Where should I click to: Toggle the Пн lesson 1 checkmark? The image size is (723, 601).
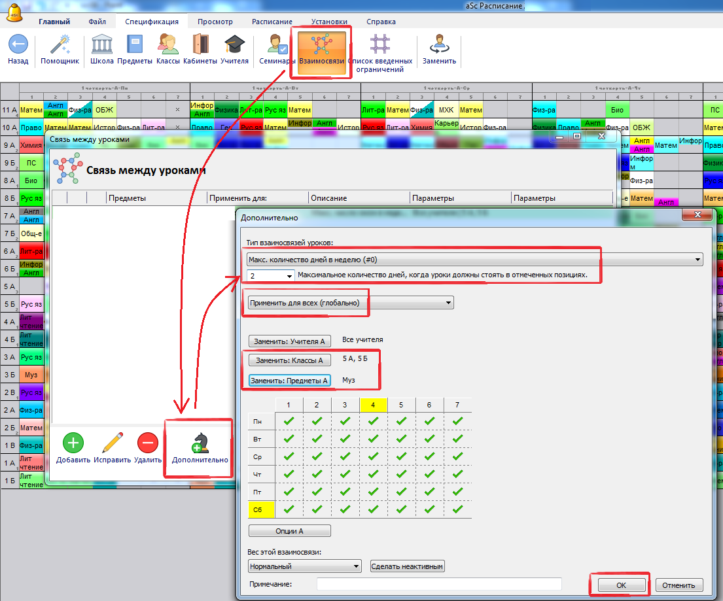pyautogui.click(x=289, y=422)
